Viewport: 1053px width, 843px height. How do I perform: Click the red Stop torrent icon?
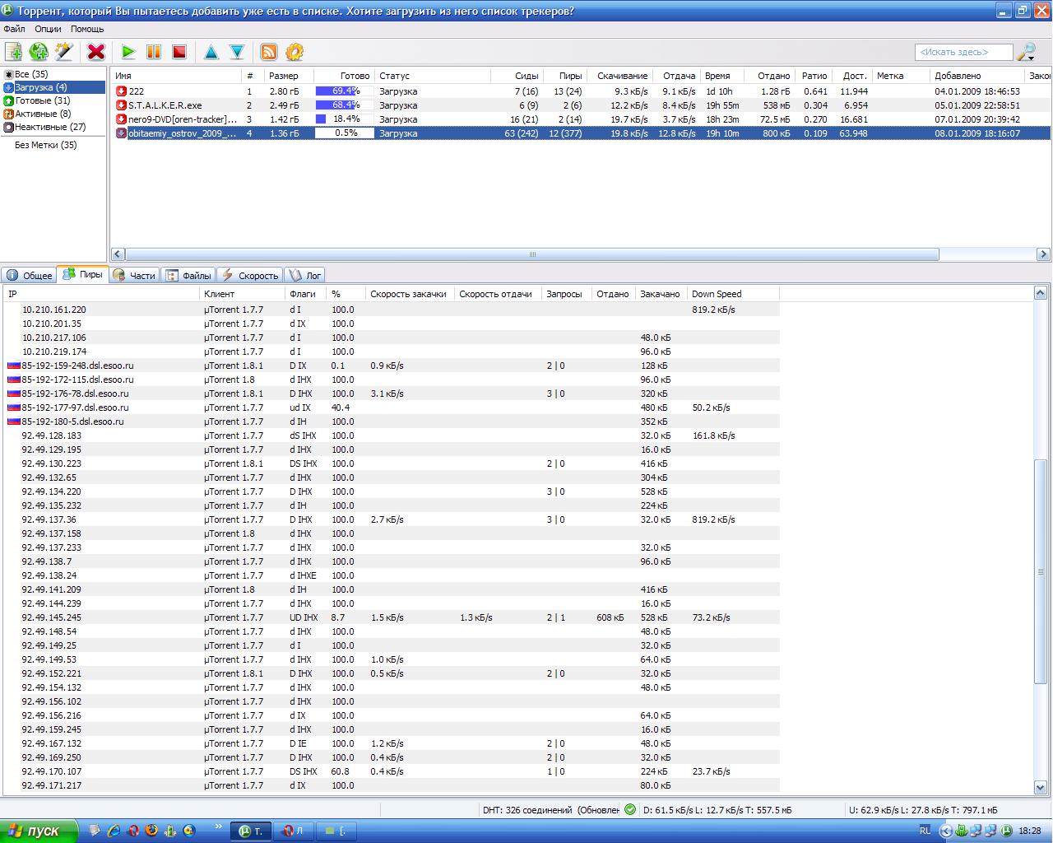[x=179, y=52]
